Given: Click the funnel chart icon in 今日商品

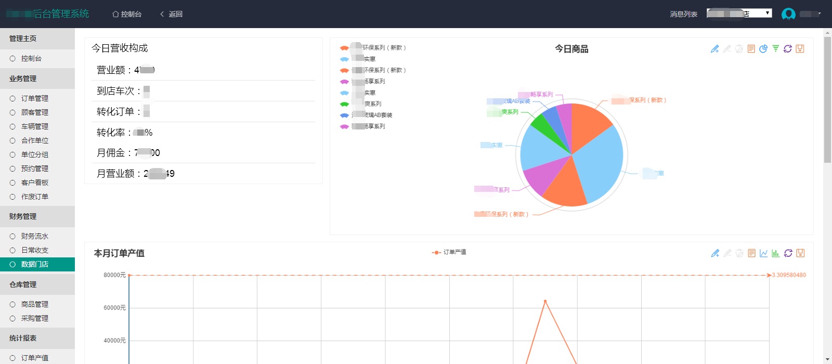Looking at the screenshot, I should coord(775,48).
